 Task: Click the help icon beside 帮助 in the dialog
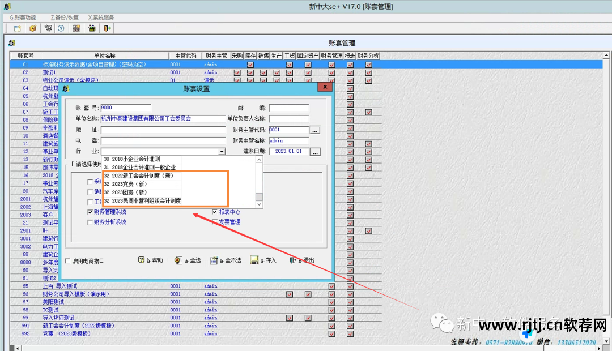141,260
